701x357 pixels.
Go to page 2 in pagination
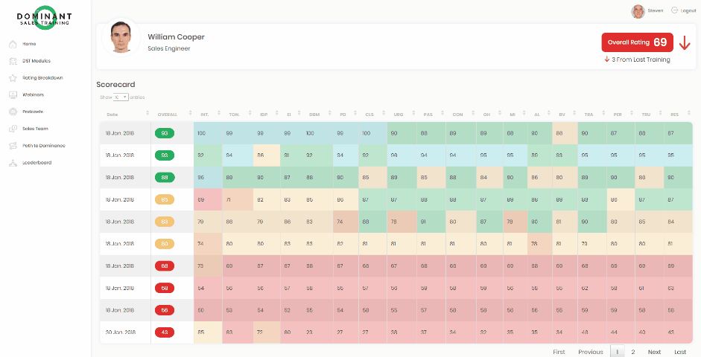pos(632,352)
